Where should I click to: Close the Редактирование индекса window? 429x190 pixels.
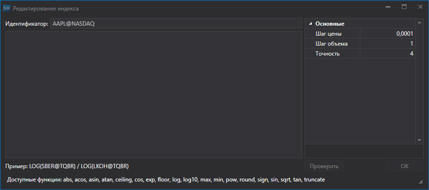(420, 7)
